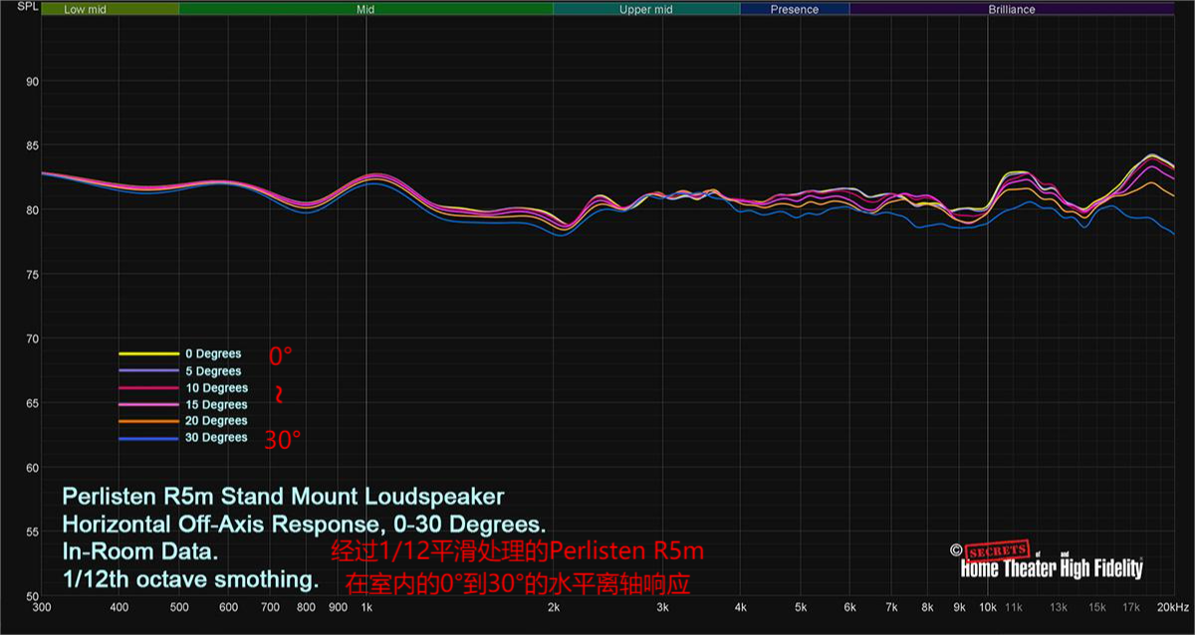Open the Presence frequency band

pos(795,9)
